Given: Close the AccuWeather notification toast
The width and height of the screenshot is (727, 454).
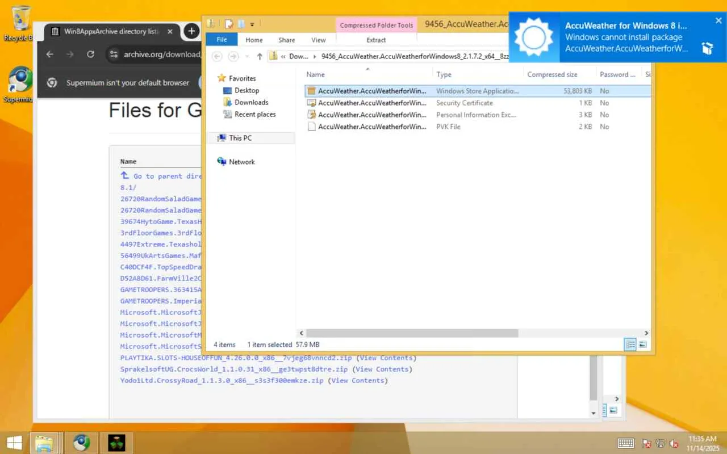Looking at the screenshot, I should [x=718, y=20].
